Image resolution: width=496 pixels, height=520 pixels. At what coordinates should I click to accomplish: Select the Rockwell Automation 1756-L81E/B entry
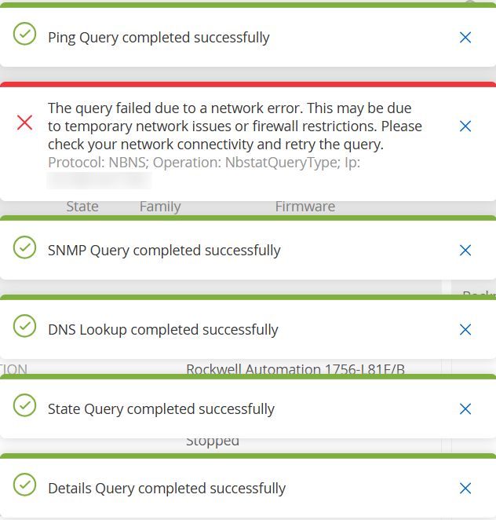[295, 370]
